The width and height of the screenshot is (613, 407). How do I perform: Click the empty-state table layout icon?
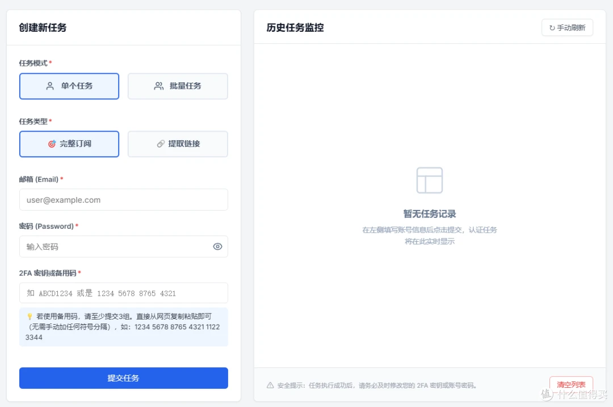tap(430, 181)
